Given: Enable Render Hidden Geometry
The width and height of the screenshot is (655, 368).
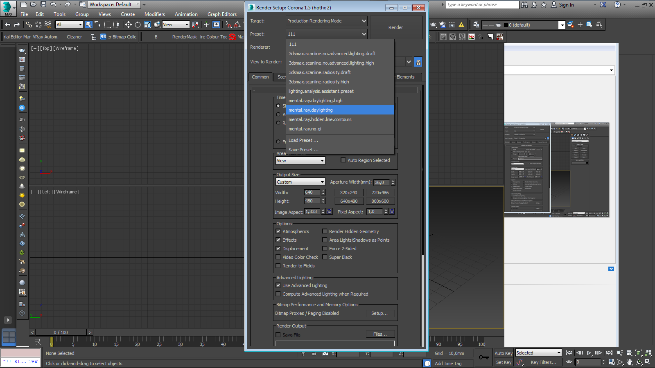Looking at the screenshot, I should [325, 231].
